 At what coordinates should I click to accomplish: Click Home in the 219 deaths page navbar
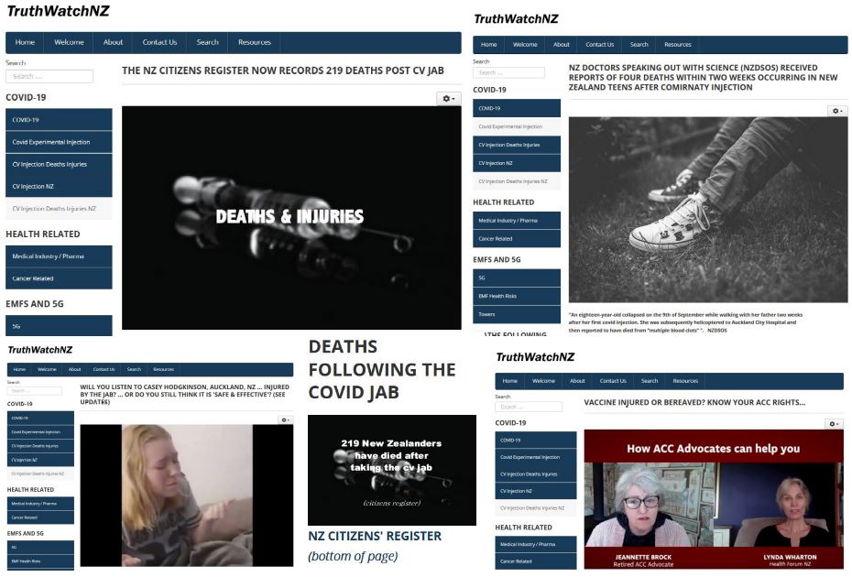pyautogui.click(x=25, y=42)
